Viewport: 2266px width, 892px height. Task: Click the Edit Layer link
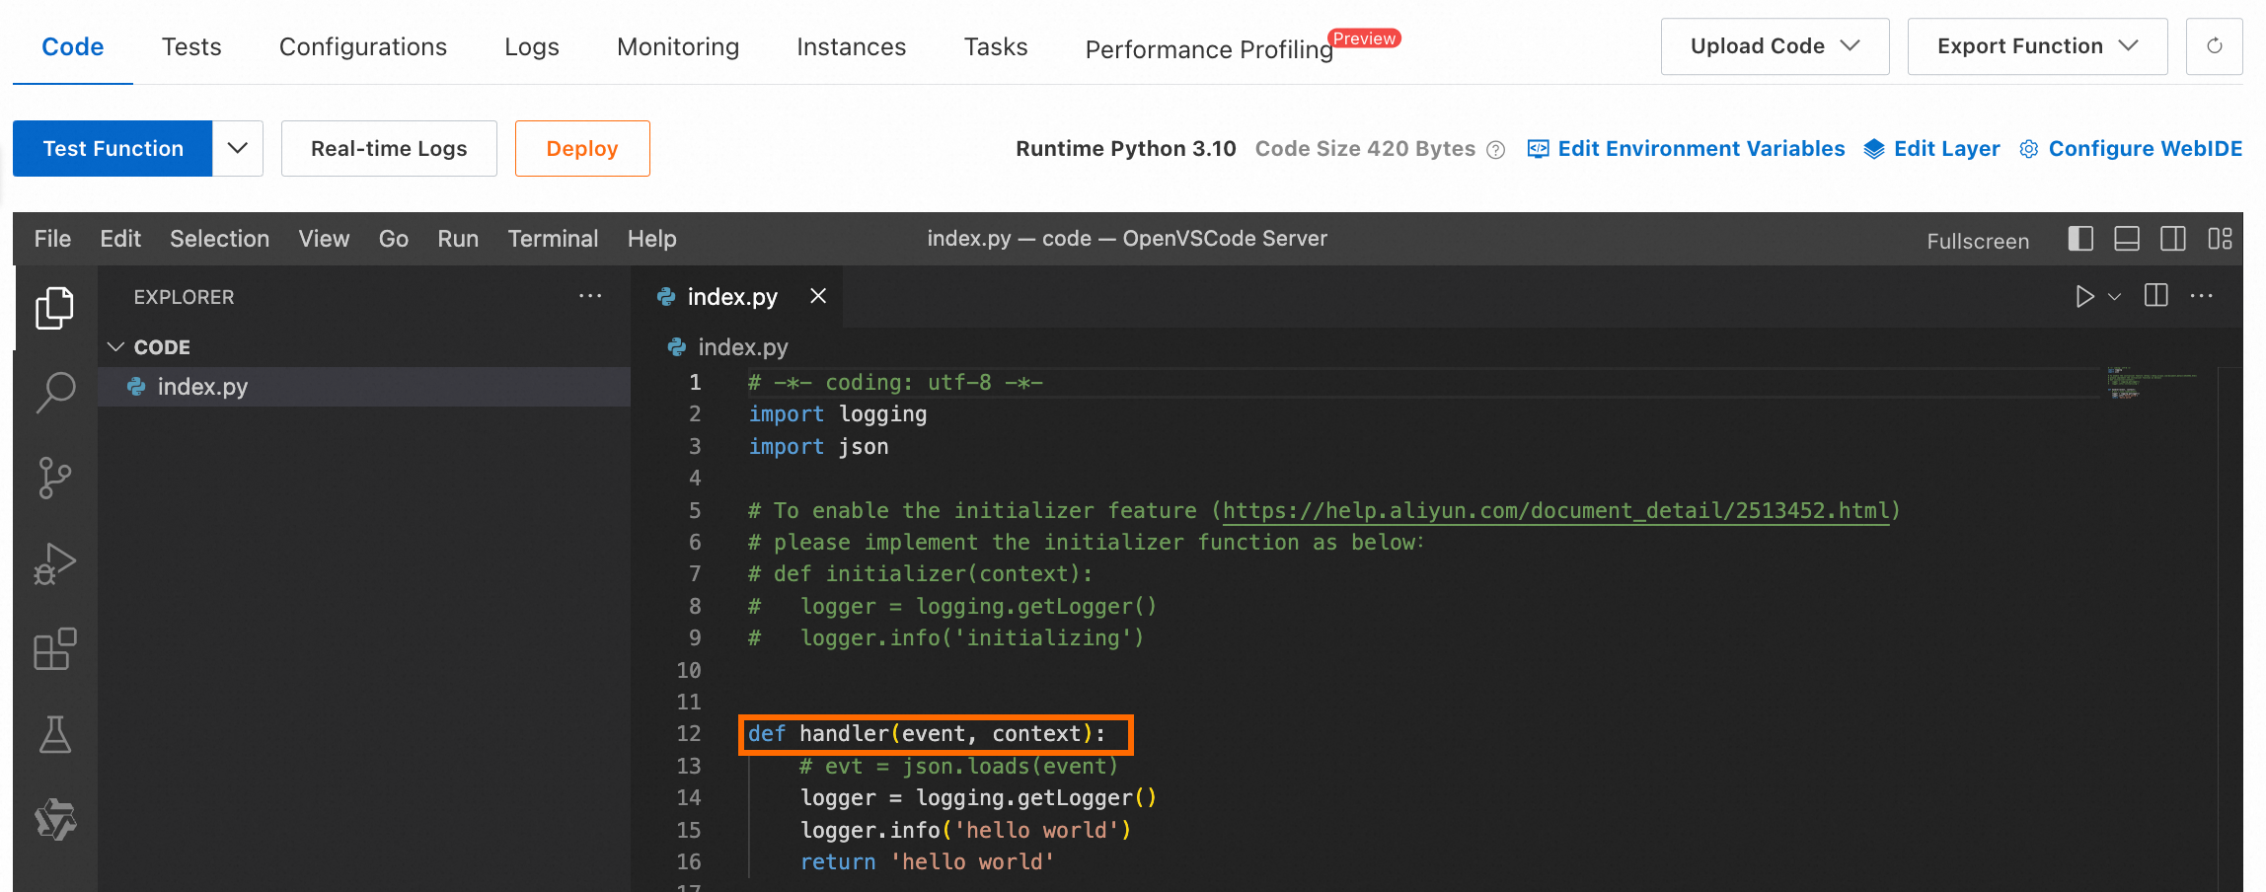(x=1931, y=148)
